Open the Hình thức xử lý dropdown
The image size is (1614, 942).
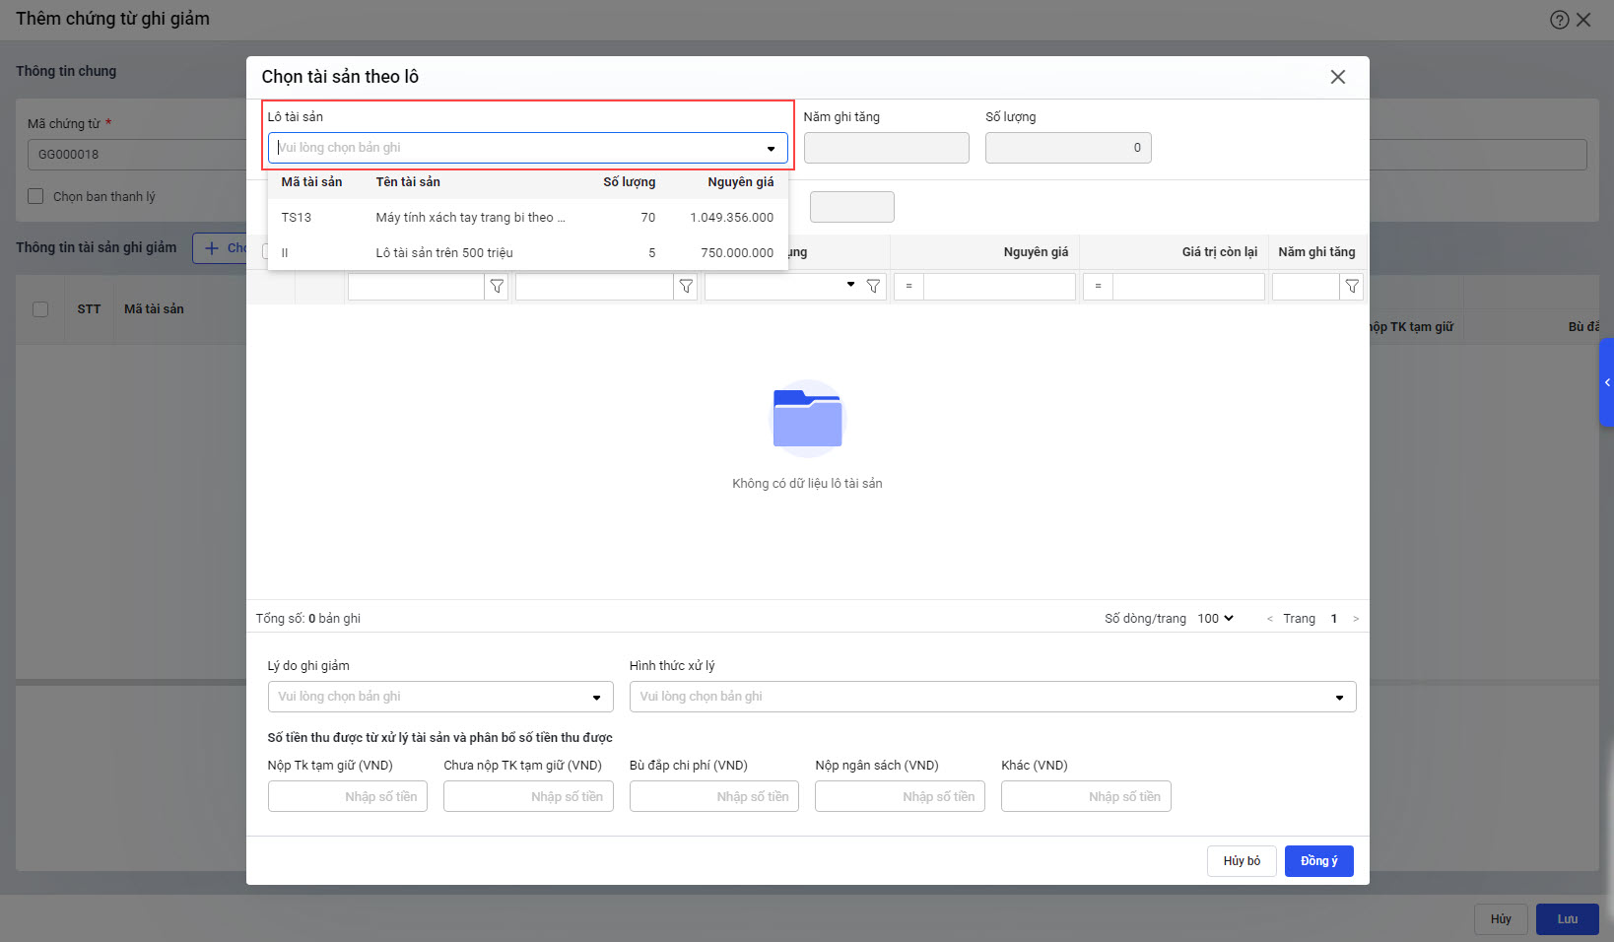(991, 697)
